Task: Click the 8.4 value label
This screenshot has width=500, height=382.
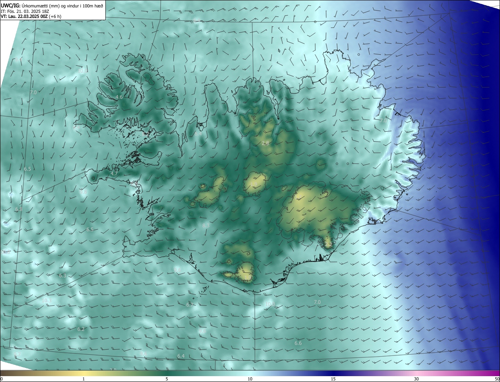Action: tap(198, 134)
